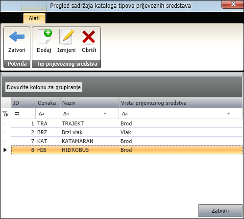Open the Naziv filter dropdown arrow

click(x=105, y=114)
